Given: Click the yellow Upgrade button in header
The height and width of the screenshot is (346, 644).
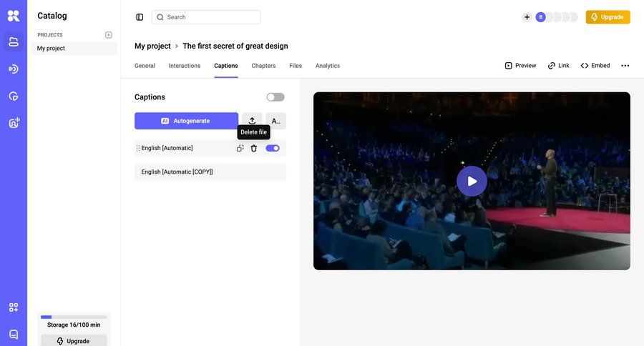Looking at the screenshot, I should coord(608,17).
